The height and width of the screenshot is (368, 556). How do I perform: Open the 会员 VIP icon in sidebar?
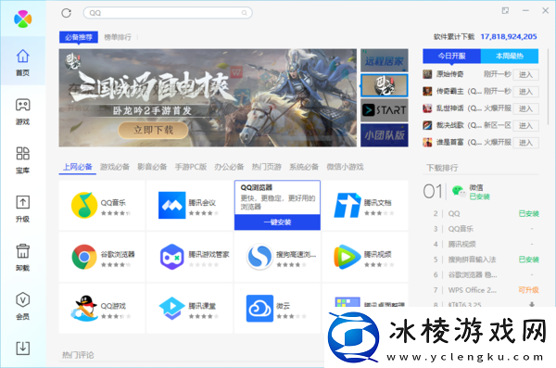[22, 299]
